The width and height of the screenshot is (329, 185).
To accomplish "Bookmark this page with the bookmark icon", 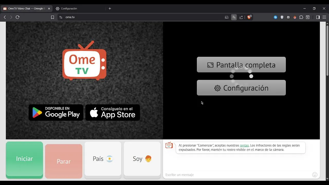I will [52, 17].
